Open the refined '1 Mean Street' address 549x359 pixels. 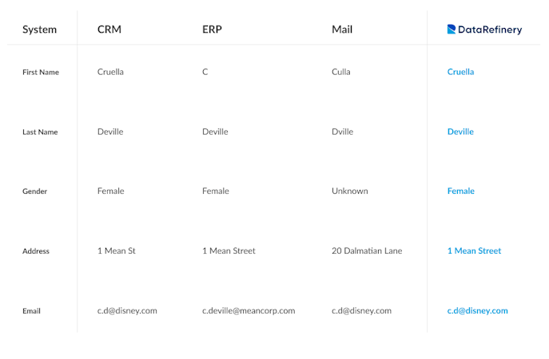[474, 251]
